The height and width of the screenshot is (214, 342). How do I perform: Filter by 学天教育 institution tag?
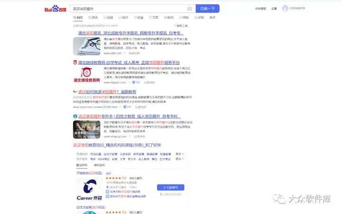(x=139, y=154)
